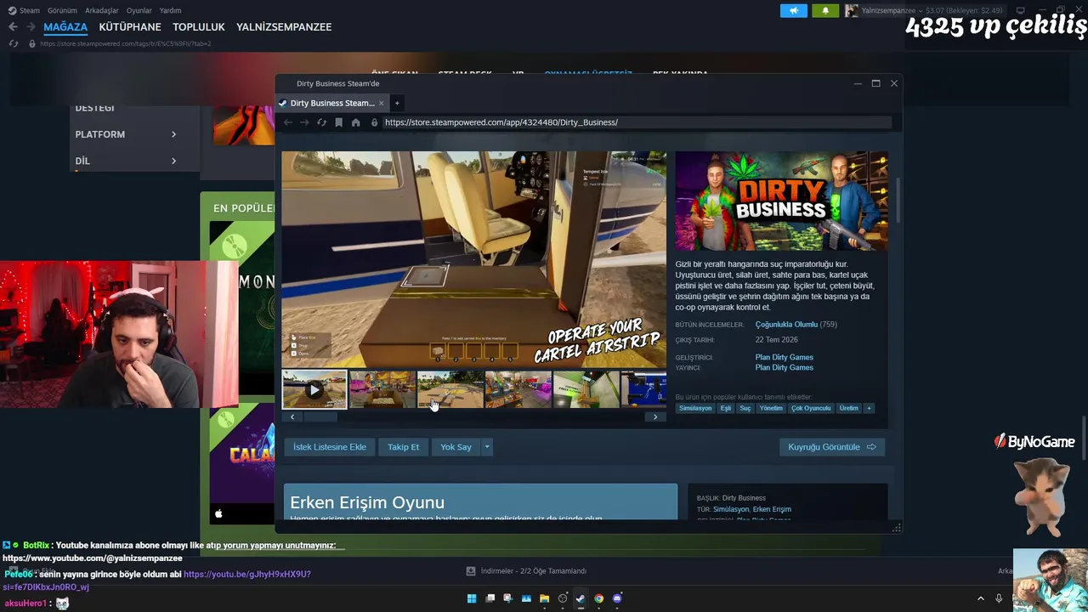The image size is (1088, 612).
Task: Add game via İstek Listesine Ekle button
Action: [330, 447]
